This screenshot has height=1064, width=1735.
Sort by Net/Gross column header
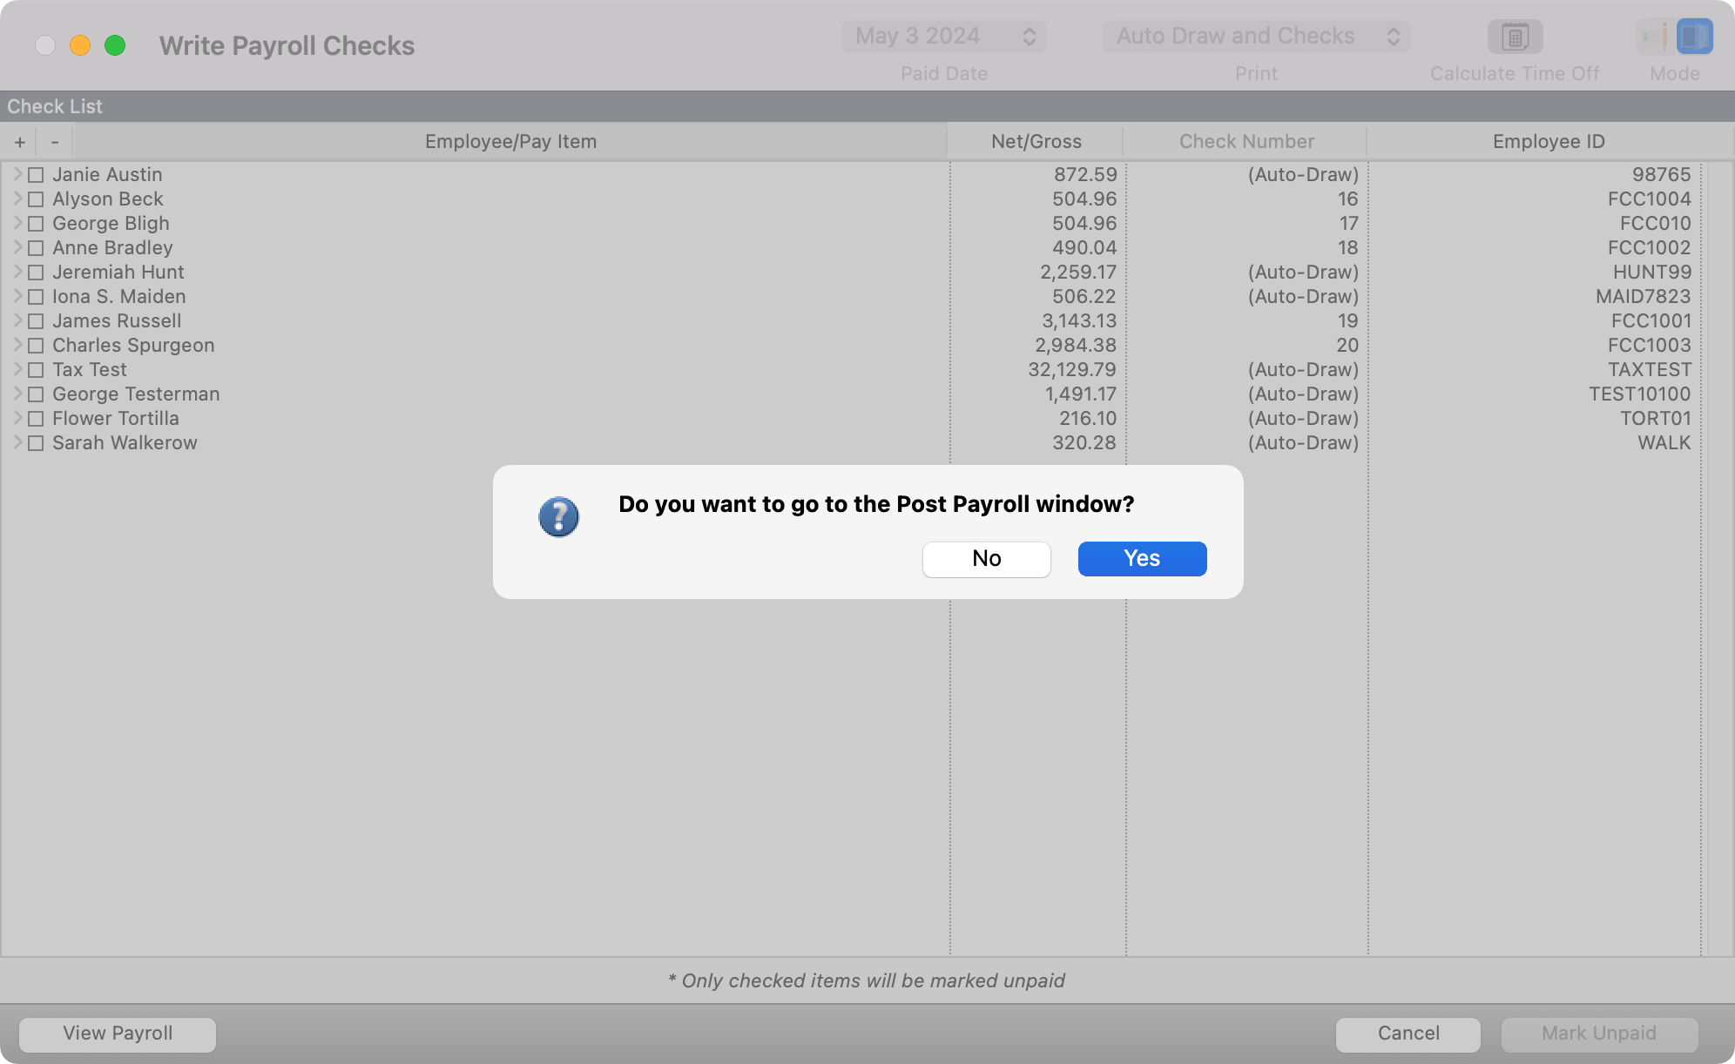[1036, 142]
